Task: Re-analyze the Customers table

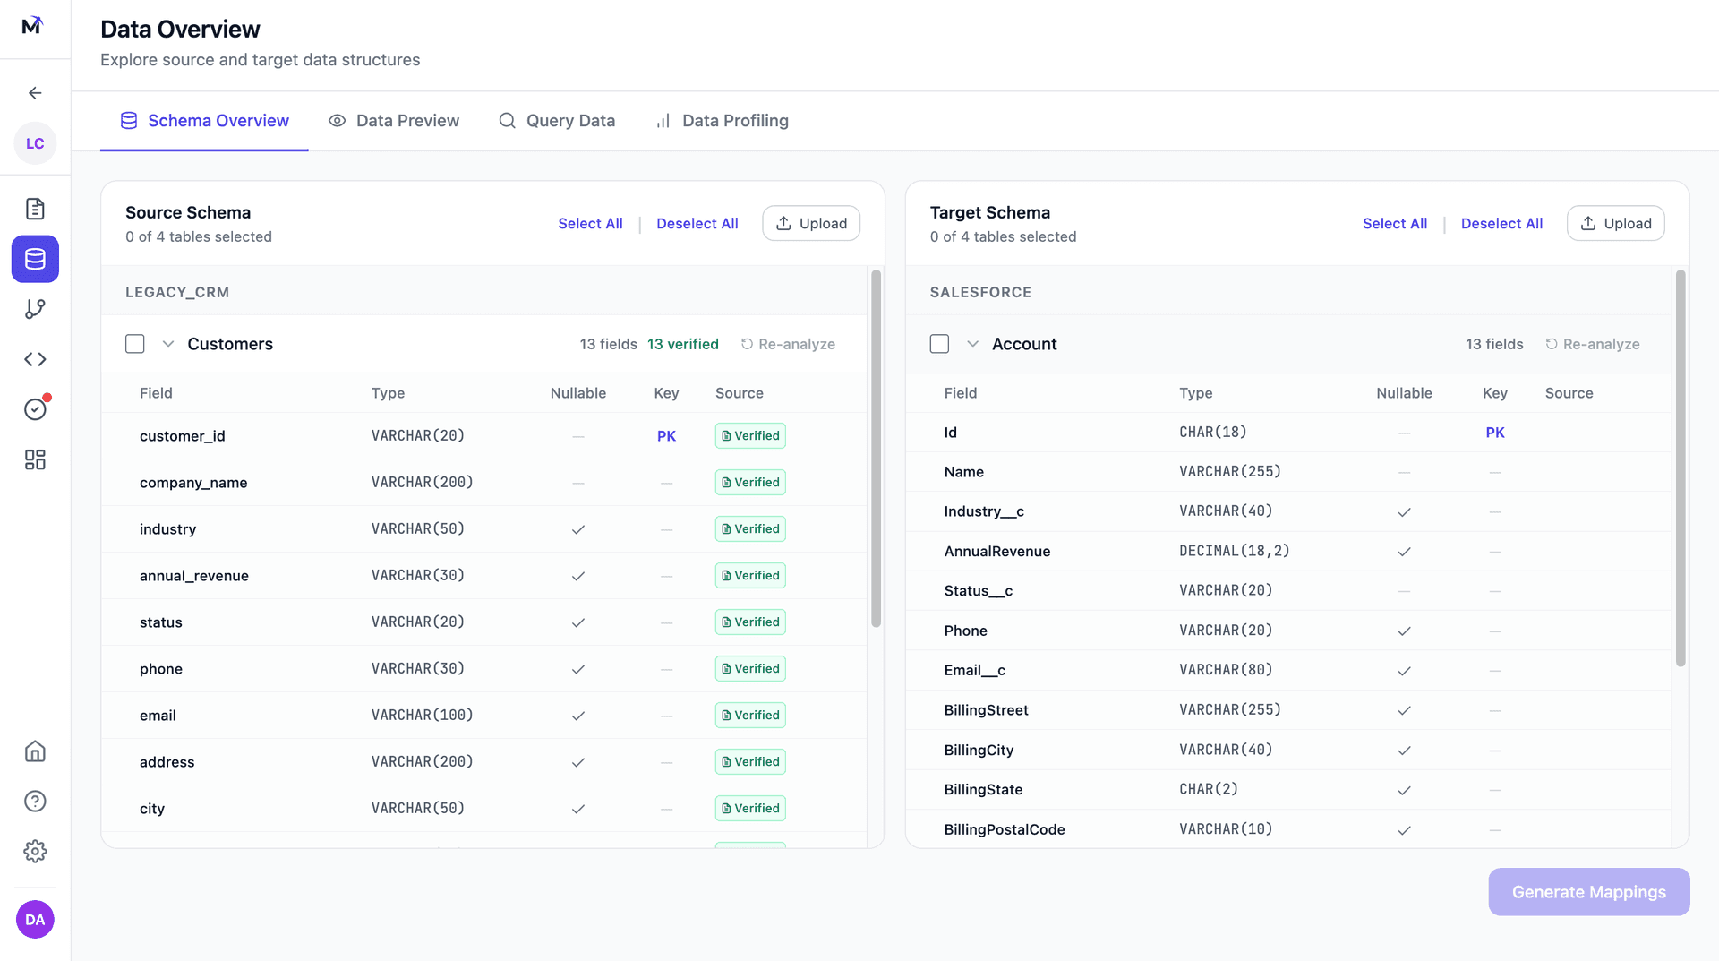Action: [788, 344]
